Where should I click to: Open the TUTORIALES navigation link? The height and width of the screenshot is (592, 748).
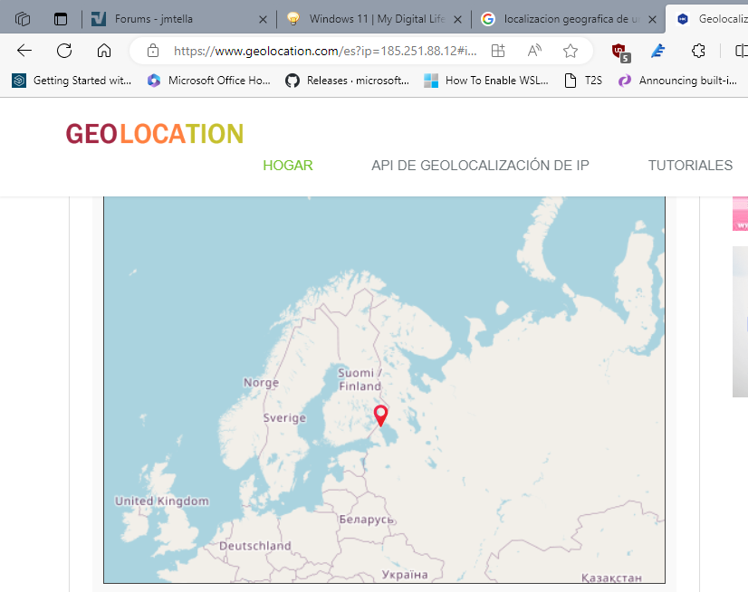coord(690,166)
